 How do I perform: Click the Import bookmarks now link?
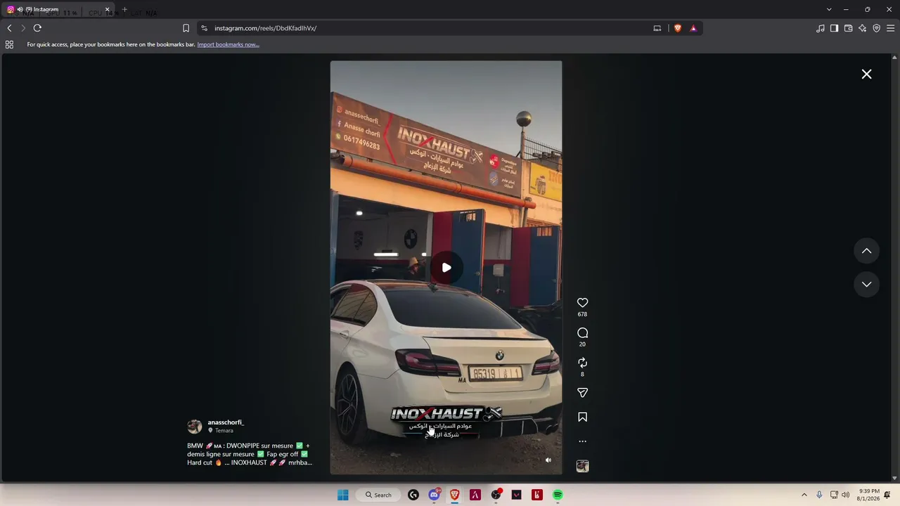(228, 44)
